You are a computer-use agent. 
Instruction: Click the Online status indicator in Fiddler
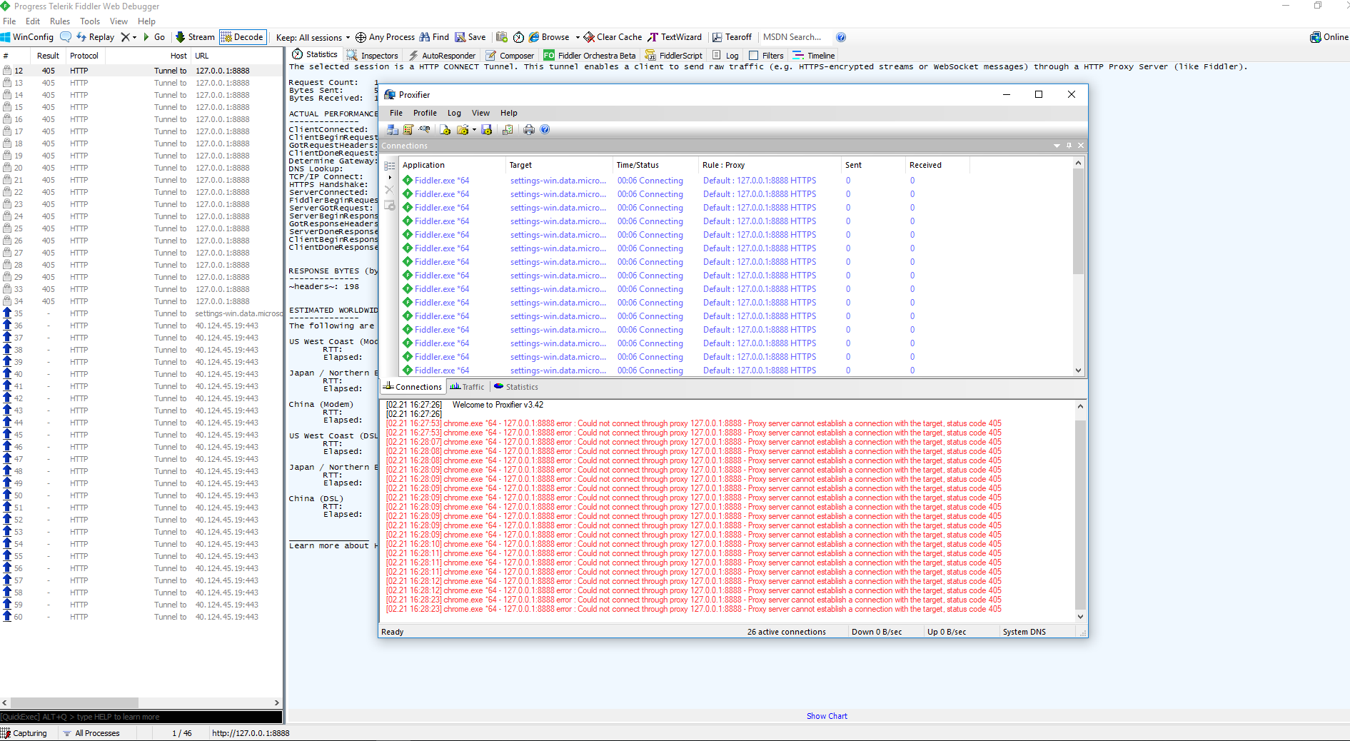tap(1329, 37)
